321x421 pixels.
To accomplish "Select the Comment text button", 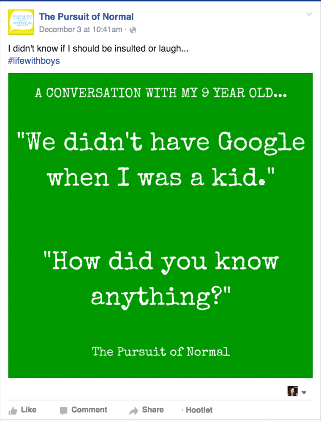I will pos(89,410).
